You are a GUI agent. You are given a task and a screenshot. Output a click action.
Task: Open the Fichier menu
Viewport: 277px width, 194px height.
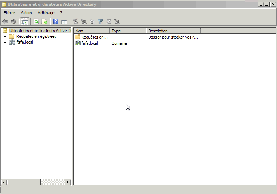9,13
